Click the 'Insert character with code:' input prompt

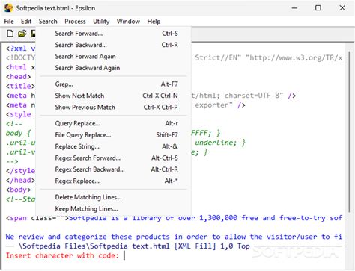[x=62, y=255]
